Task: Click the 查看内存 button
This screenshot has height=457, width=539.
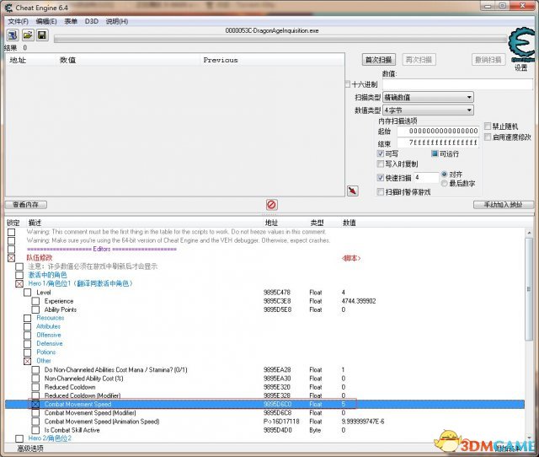Action: [x=26, y=205]
